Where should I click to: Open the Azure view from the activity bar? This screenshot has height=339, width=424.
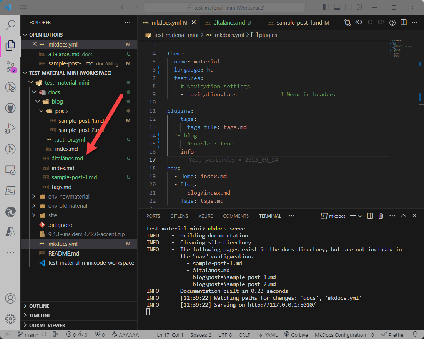pyautogui.click(x=10, y=231)
